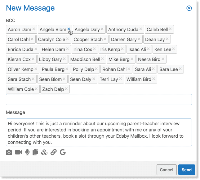
Task: Click the Google icon below the message
Action: pos(63,152)
